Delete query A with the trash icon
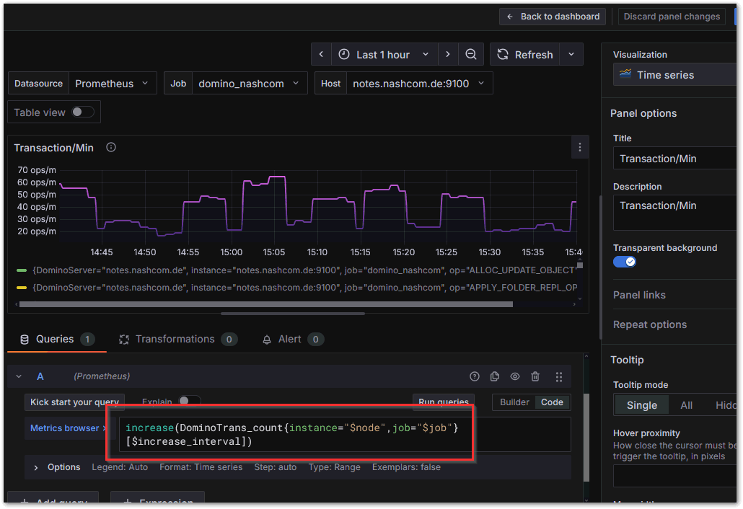Viewport: 743px width, 509px height. (535, 376)
